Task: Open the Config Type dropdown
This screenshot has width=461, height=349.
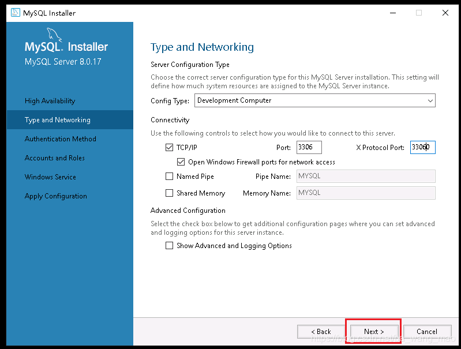Action: (x=315, y=100)
